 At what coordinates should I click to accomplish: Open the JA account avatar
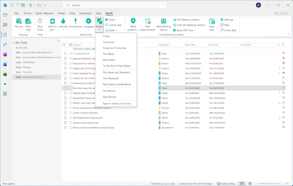click(258, 5)
